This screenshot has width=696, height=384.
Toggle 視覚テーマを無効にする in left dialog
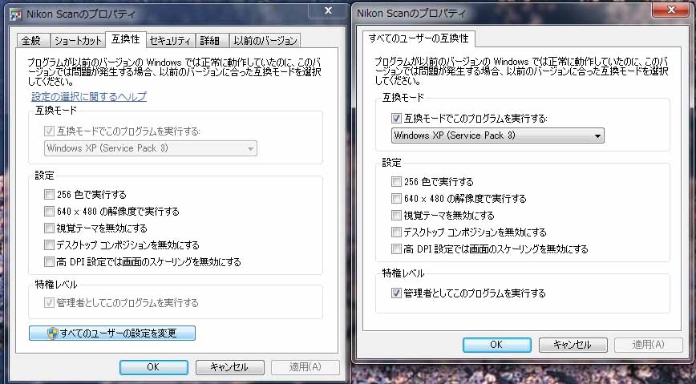(49, 228)
